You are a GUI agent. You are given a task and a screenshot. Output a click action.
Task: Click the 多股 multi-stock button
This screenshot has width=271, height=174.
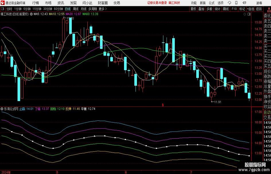209,9
